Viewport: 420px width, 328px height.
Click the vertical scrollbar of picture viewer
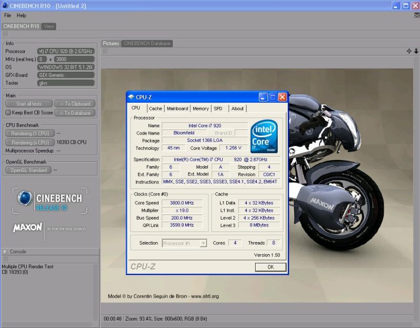416,185
